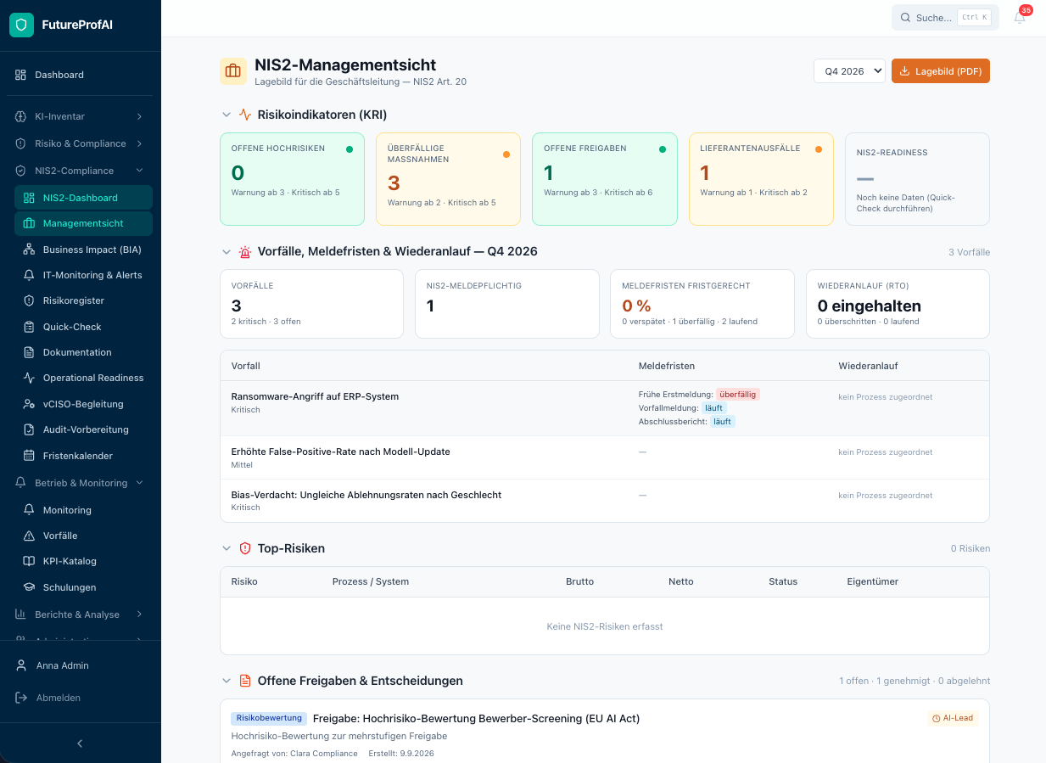1046x763 pixels.
Task: Click the IT-Monitoring & Alerts bell icon
Action: point(29,275)
